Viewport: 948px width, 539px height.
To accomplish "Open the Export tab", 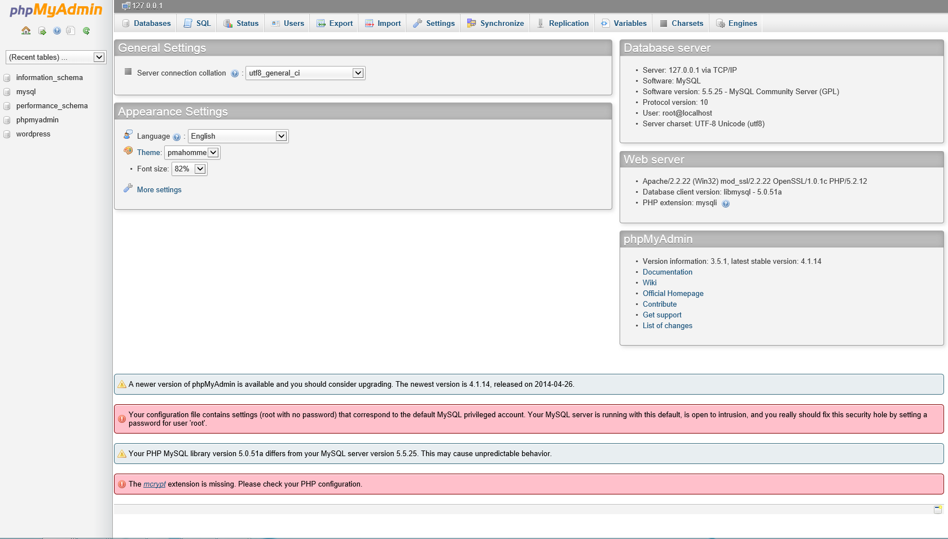I will 335,23.
